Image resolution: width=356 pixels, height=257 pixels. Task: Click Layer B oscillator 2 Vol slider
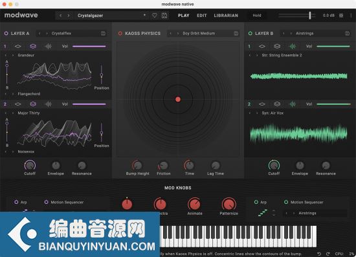point(333,104)
